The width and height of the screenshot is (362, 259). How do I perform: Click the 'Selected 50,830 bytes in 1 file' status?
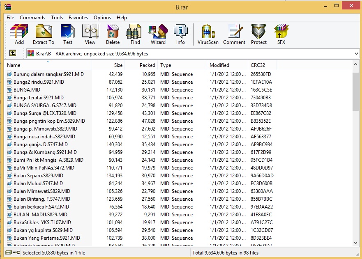(54, 253)
